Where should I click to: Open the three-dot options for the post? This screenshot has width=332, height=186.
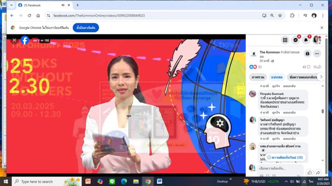(317, 54)
